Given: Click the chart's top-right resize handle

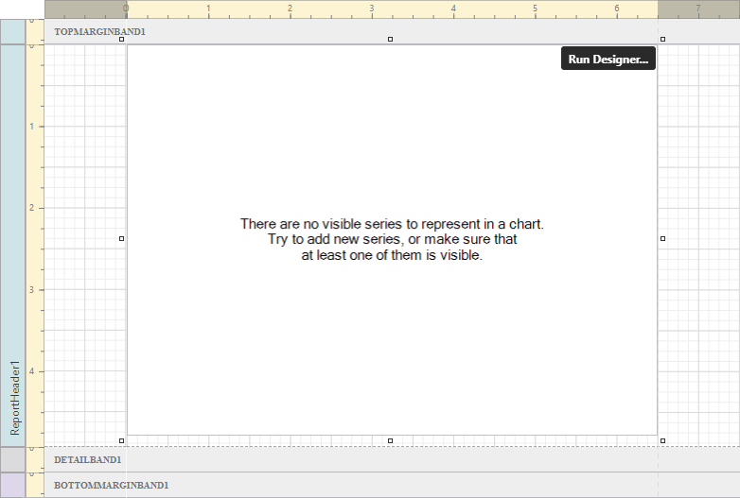Looking at the screenshot, I should point(662,39).
